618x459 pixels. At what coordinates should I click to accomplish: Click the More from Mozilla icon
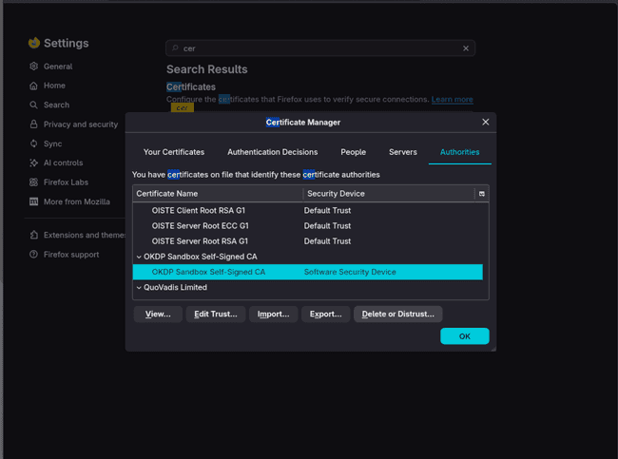[34, 201]
